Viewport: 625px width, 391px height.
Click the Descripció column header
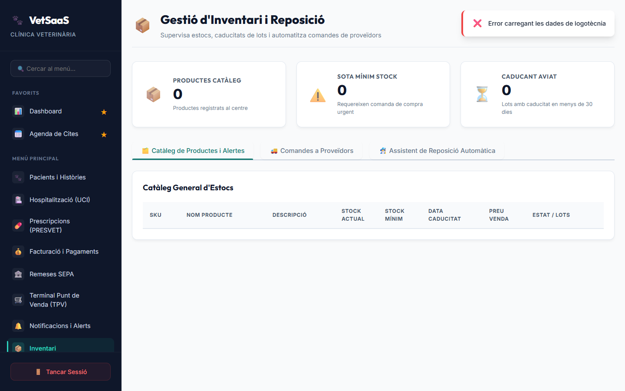[x=289, y=215]
